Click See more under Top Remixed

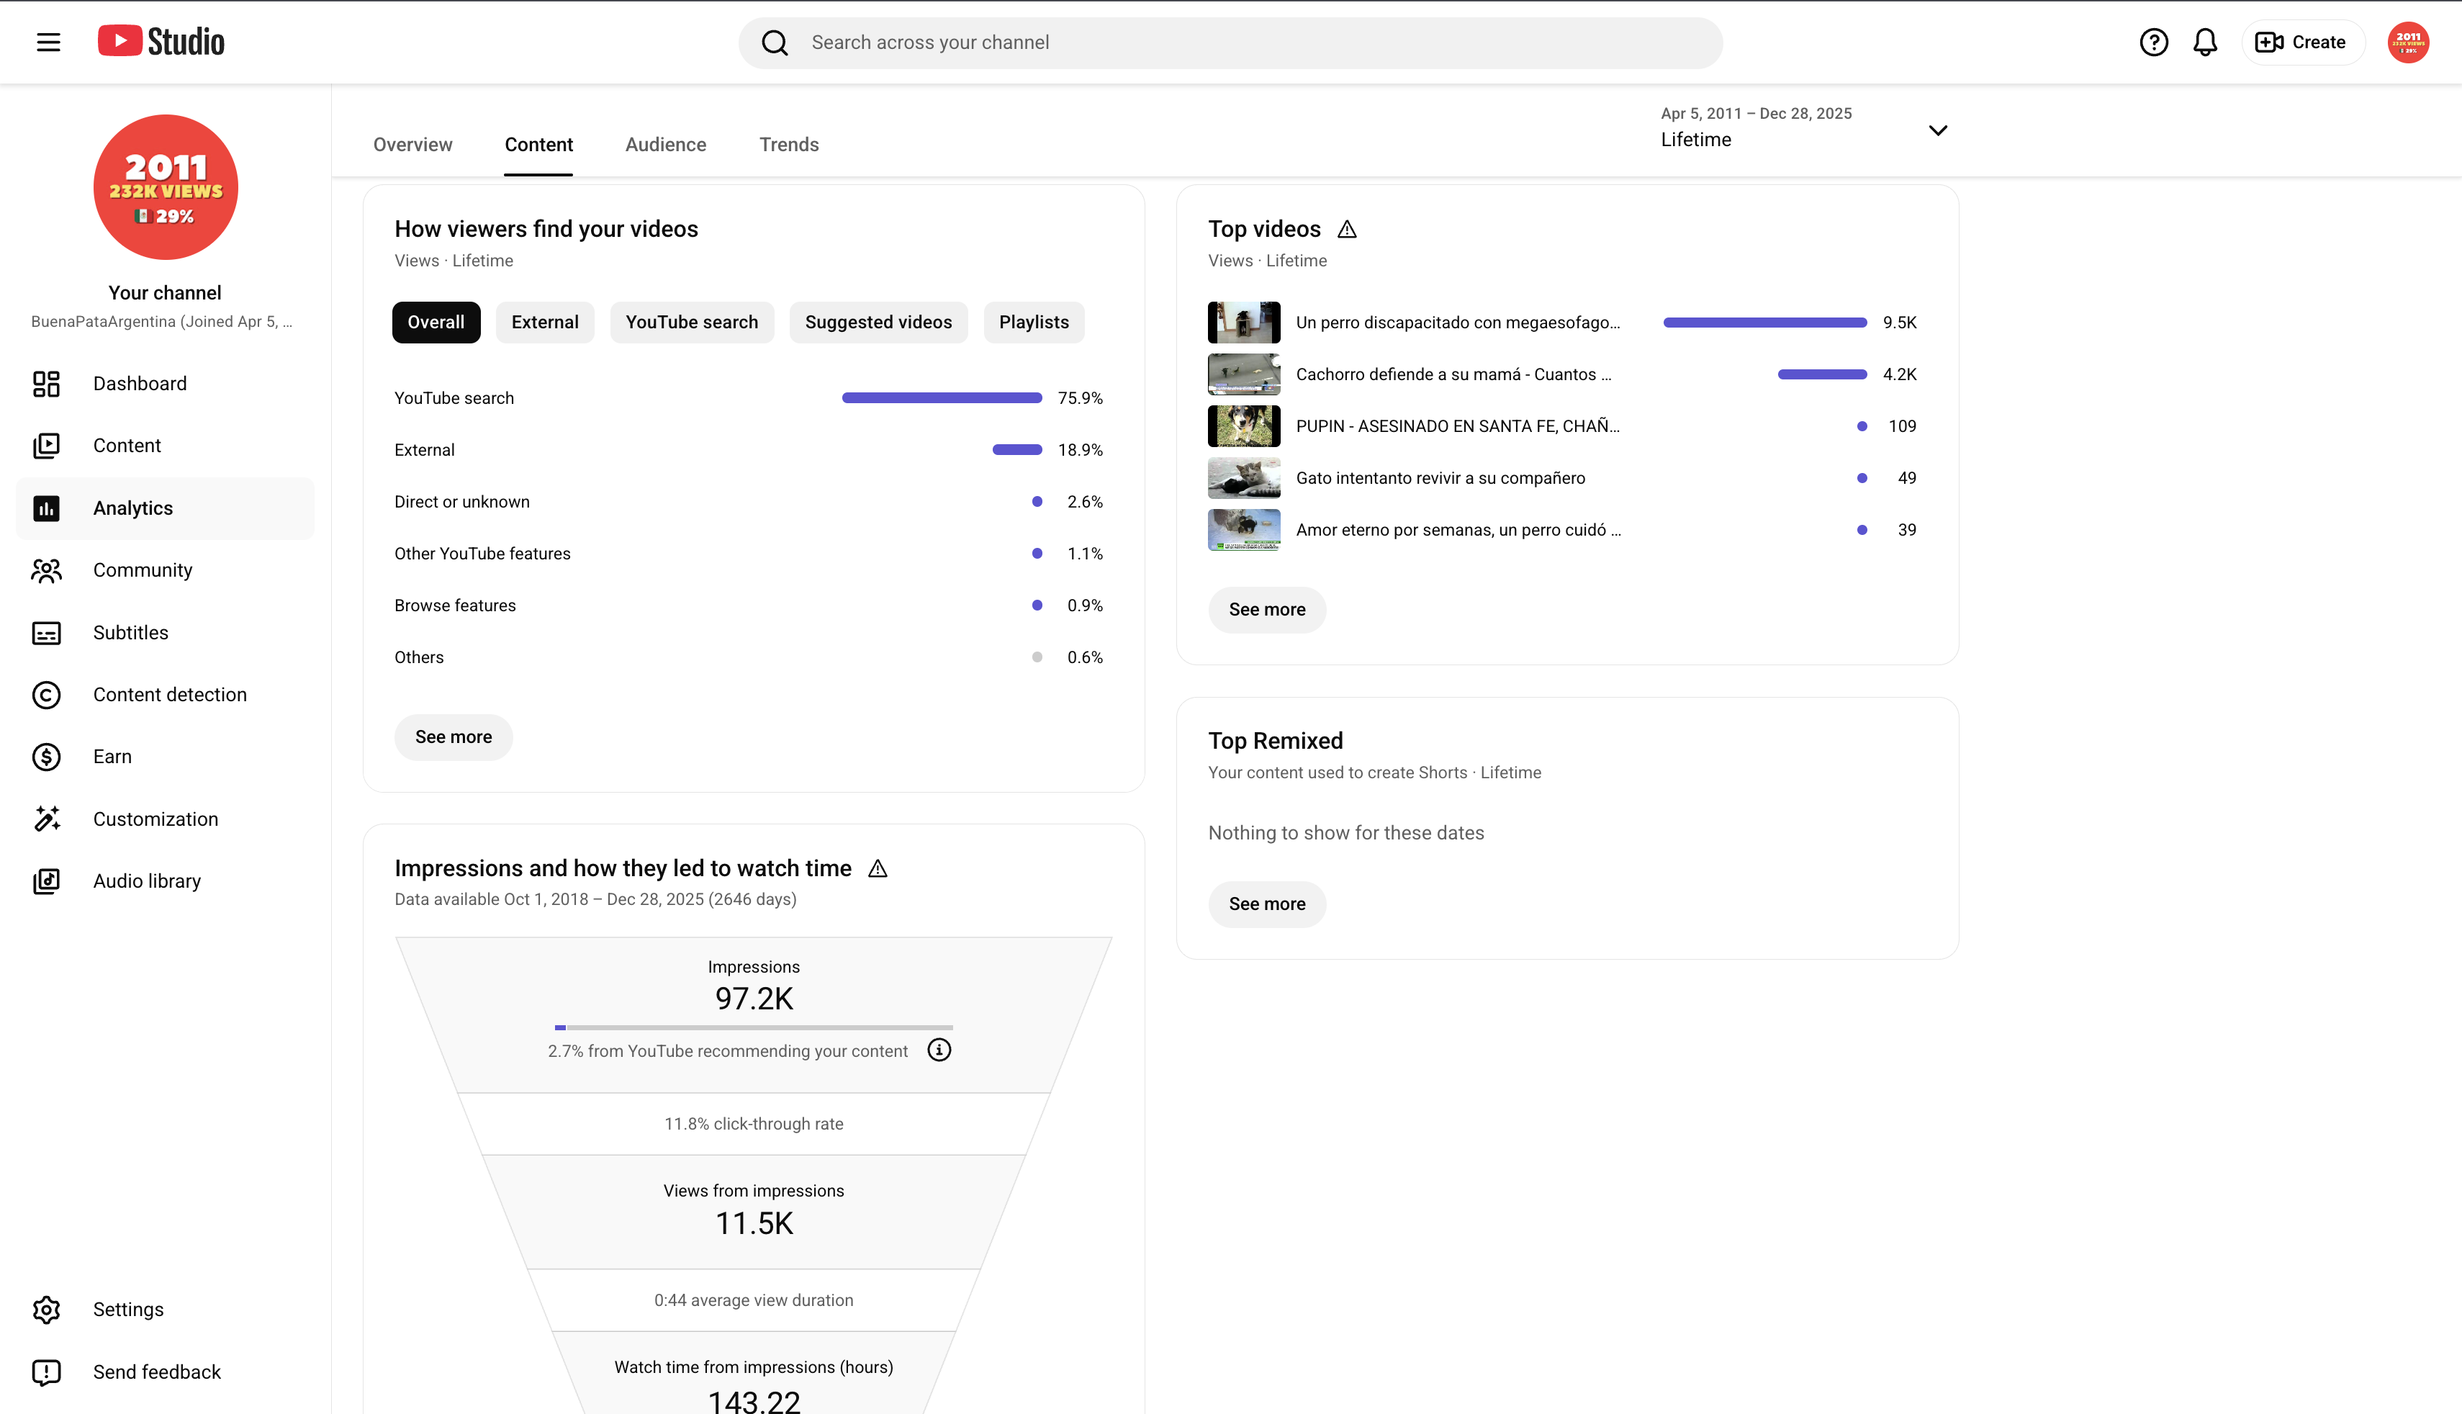click(x=1267, y=904)
